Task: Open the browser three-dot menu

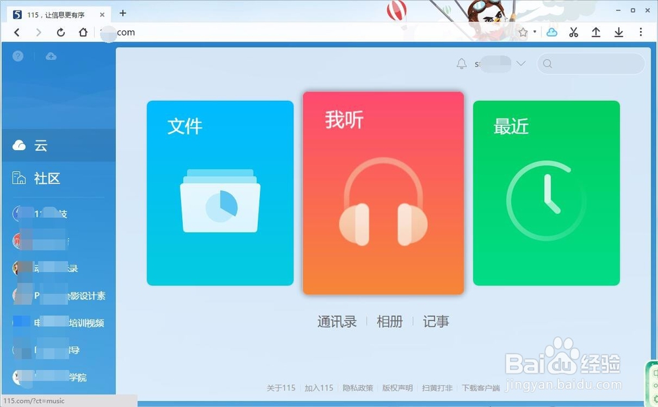Action: pyautogui.click(x=641, y=32)
